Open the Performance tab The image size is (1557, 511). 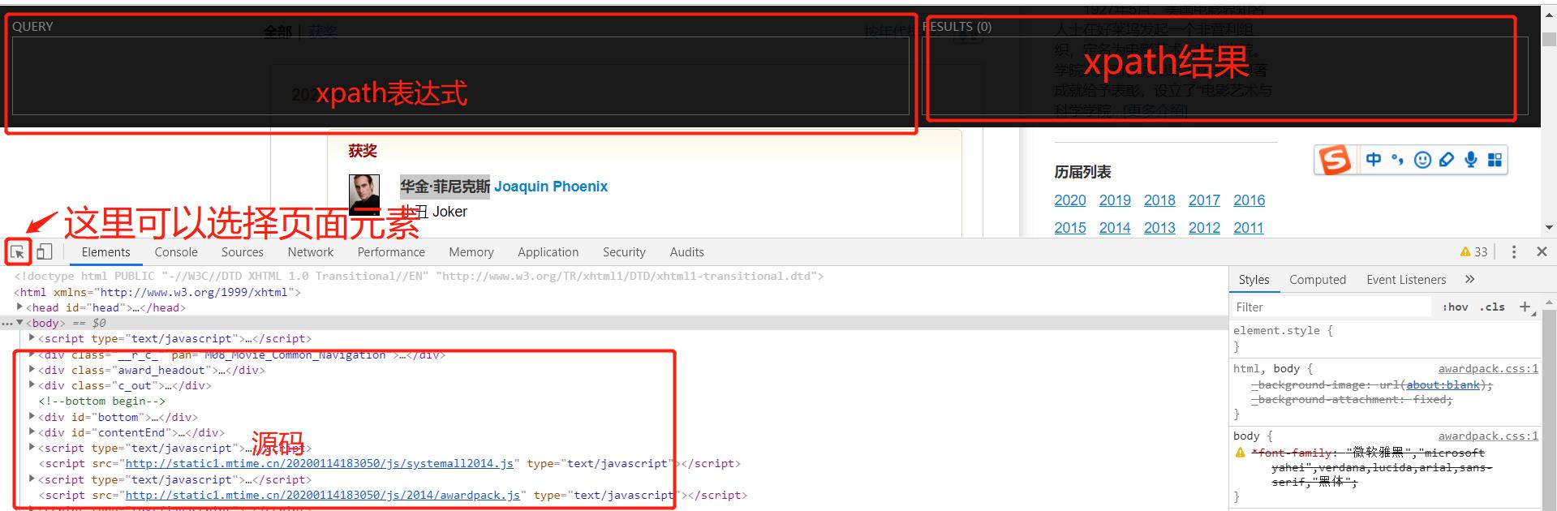[391, 252]
